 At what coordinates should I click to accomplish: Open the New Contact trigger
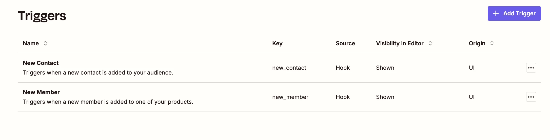[x=41, y=63]
